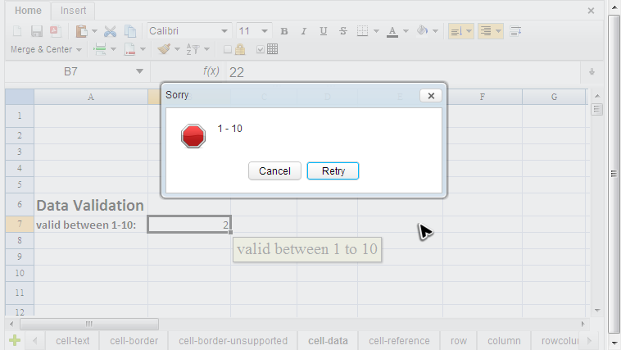Open the column sheet tab
The height and width of the screenshot is (350, 621).
[504, 340]
